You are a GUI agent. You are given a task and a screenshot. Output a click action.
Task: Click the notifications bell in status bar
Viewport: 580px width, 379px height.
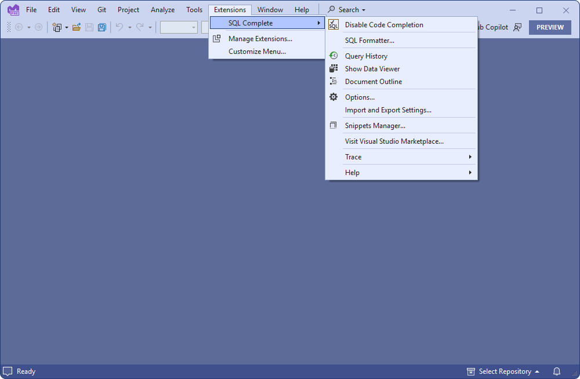[x=557, y=371]
